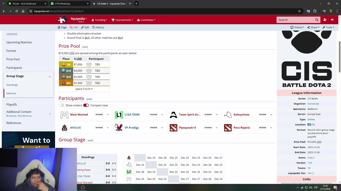Image resolution: width=341 pixels, height=191 pixels.
Task: Expand place 5 to 8 in the prize pool
Action: (84, 89)
